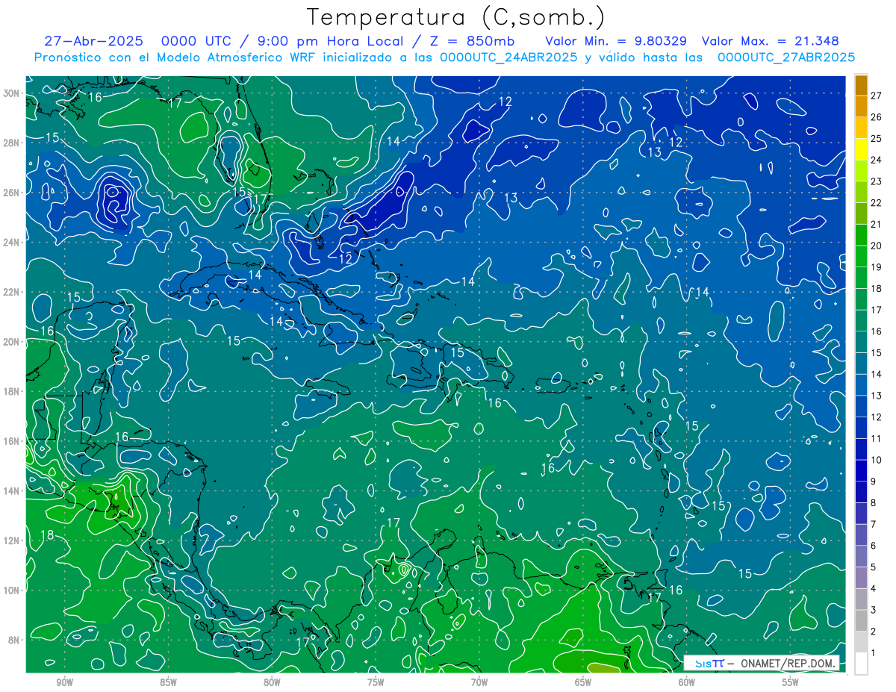
Task: Click the 12N latitude axis label
Action: pos(11,540)
